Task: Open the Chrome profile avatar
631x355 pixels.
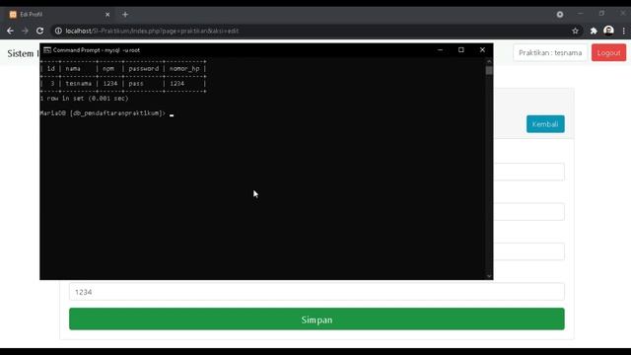Action: pos(608,31)
